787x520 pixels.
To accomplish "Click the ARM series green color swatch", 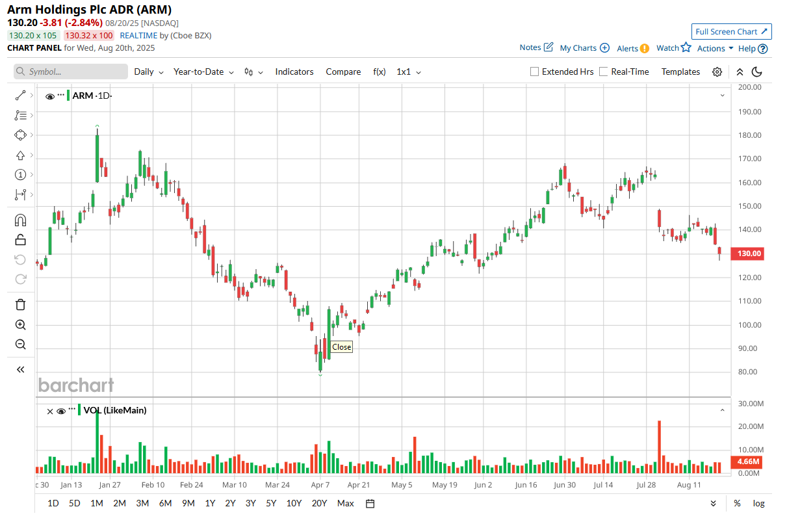I will point(68,96).
